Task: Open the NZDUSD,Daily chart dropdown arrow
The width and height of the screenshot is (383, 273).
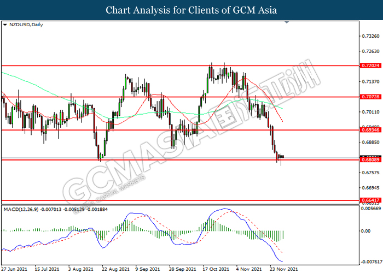Action: point(5,25)
